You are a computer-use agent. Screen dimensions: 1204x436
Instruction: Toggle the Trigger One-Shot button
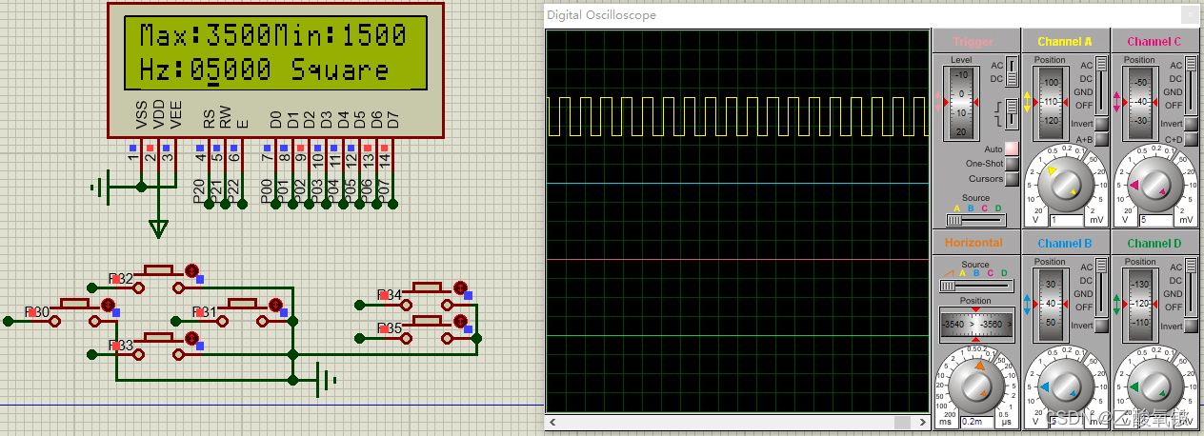tap(1012, 164)
